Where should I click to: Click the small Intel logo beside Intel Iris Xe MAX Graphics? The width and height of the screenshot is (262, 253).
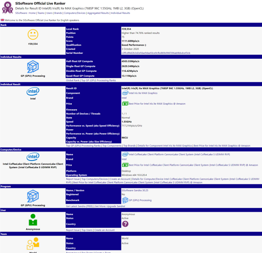125,93
